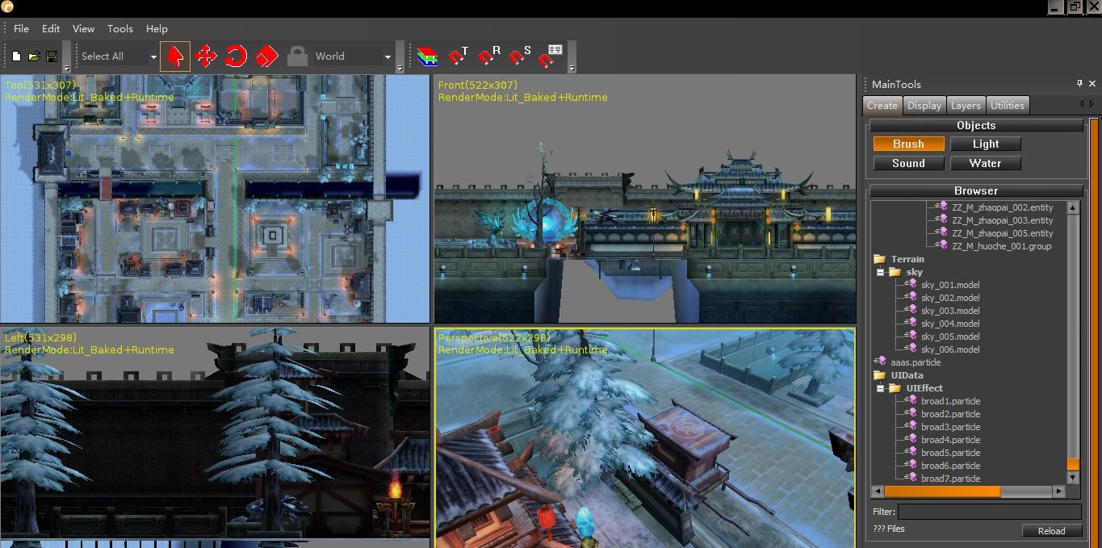This screenshot has height=548, width=1102.
Task: Select sky_004.model in Browser
Action: click(950, 324)
